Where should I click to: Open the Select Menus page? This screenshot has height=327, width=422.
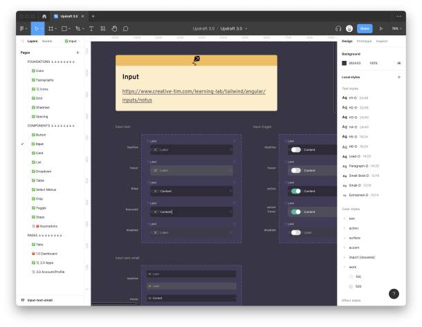pos(46,189)
